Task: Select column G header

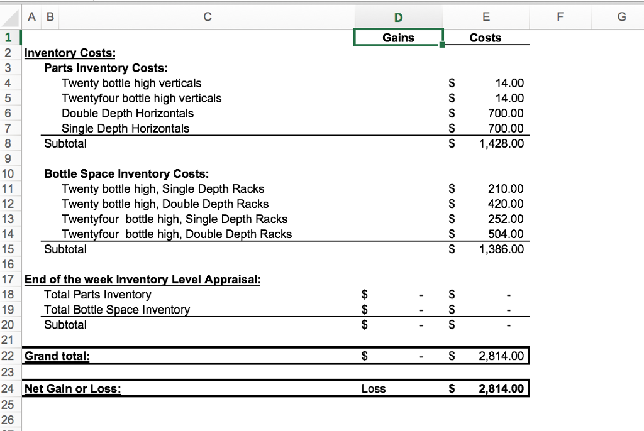Action: pyautogui.click(x=621, y=18)
